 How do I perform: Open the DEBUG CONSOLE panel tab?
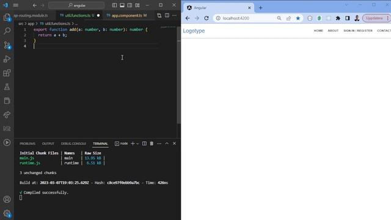click(73, 144)
